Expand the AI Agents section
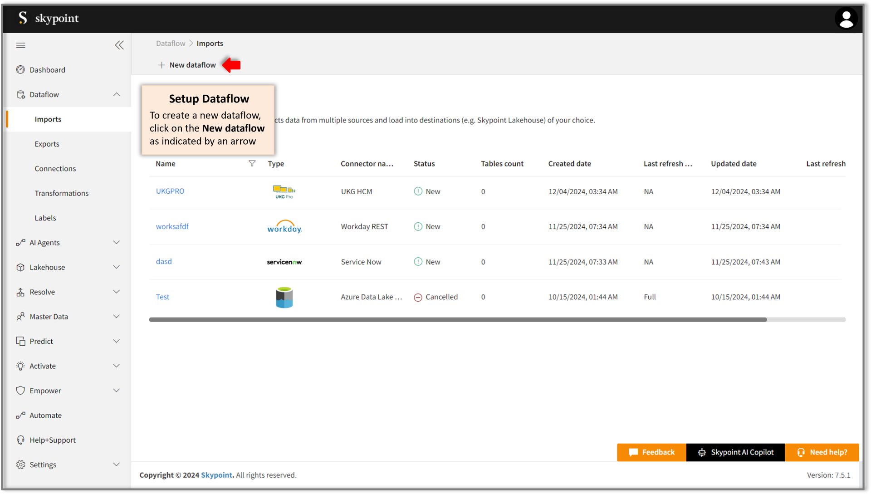The image size is (871, 494). [x=117, y=243]
